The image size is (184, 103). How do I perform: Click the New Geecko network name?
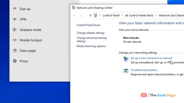131,38
